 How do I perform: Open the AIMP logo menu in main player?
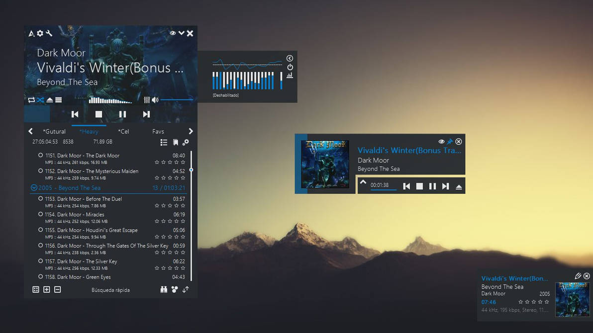tap(31, 34)
